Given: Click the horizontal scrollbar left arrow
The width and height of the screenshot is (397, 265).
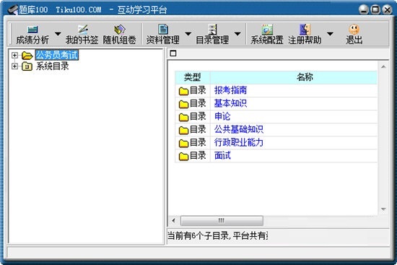Looking at the screenshot, I should tap(174, 220).
